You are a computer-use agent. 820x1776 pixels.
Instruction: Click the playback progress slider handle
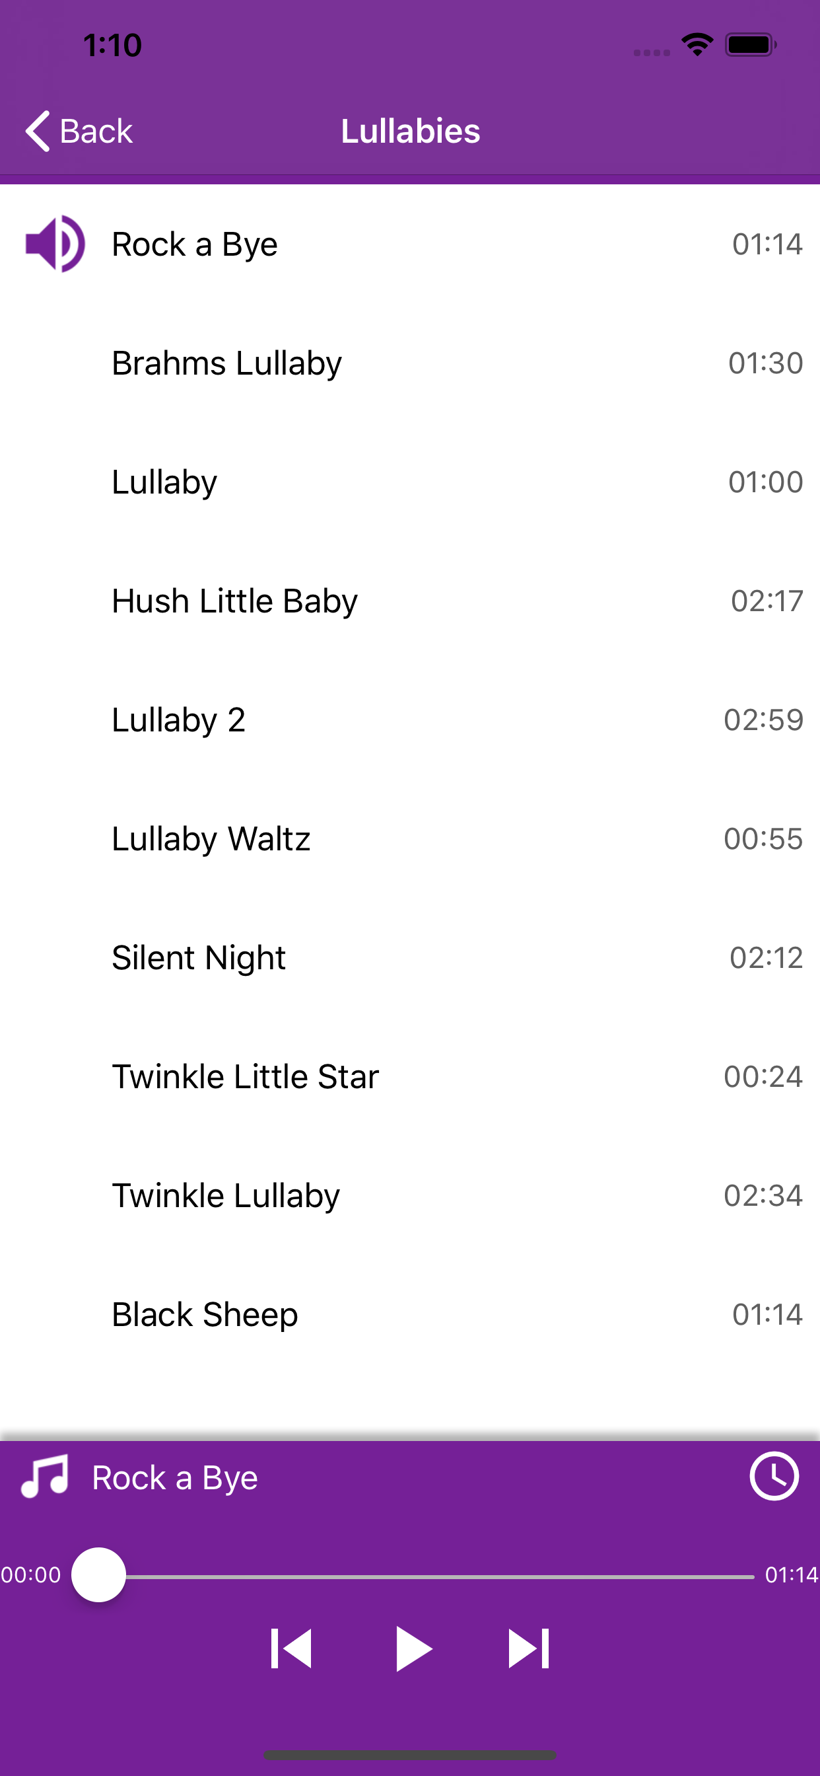99,1574
